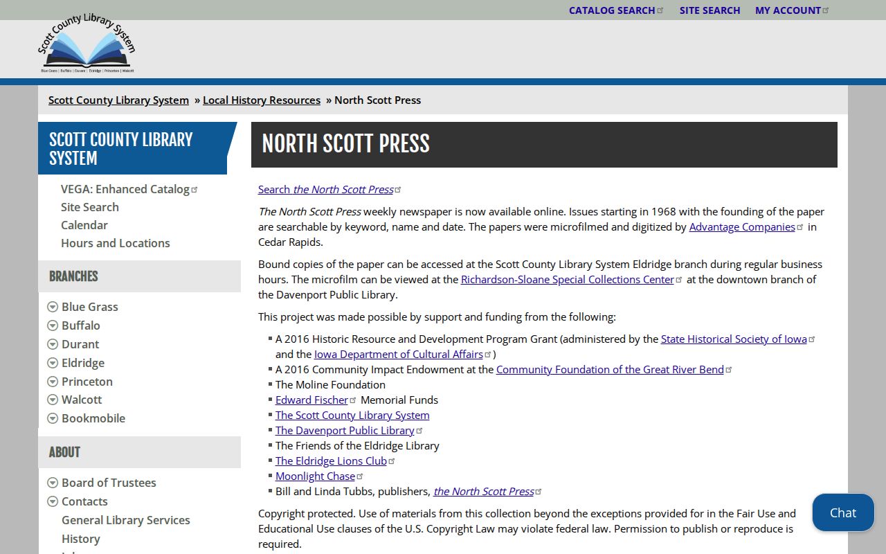886x554 pixels.
Task: Open the Advantage Companies link
Action: point(746,226)
